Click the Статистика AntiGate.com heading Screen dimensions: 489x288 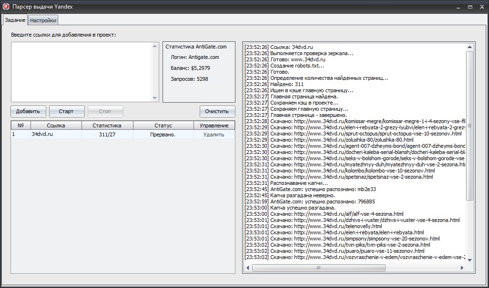(x=196, y=47)
